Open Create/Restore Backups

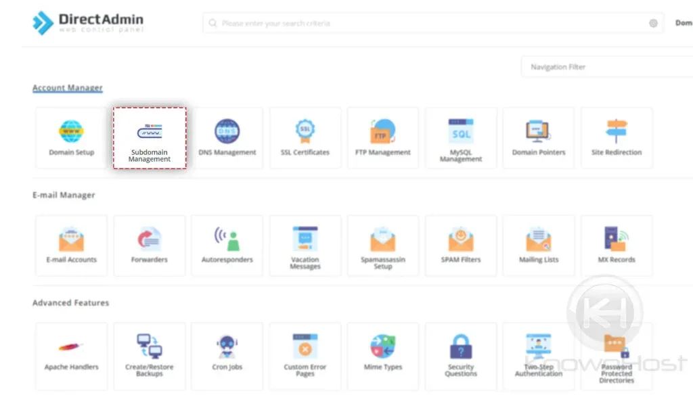point(150,357)
